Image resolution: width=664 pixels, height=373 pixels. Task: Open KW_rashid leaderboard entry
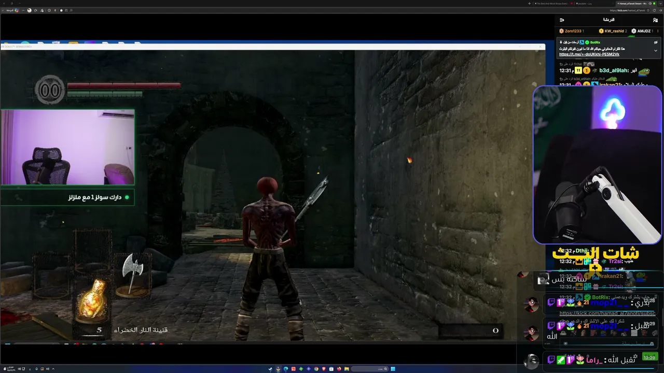(613, 31)
